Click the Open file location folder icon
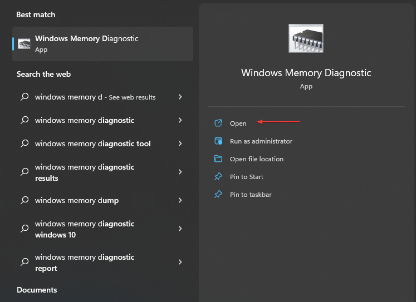The image size is (416, 302). 218,159
